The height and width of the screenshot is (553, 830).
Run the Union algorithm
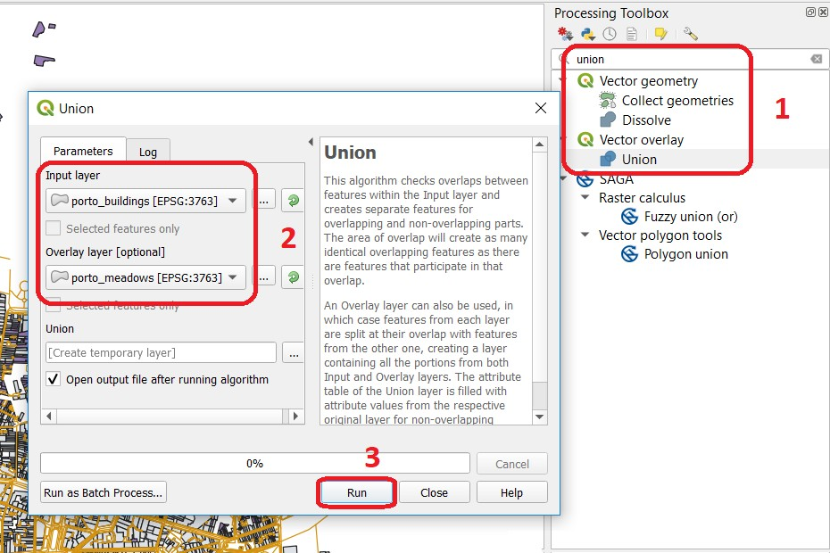tap(357, 492)
